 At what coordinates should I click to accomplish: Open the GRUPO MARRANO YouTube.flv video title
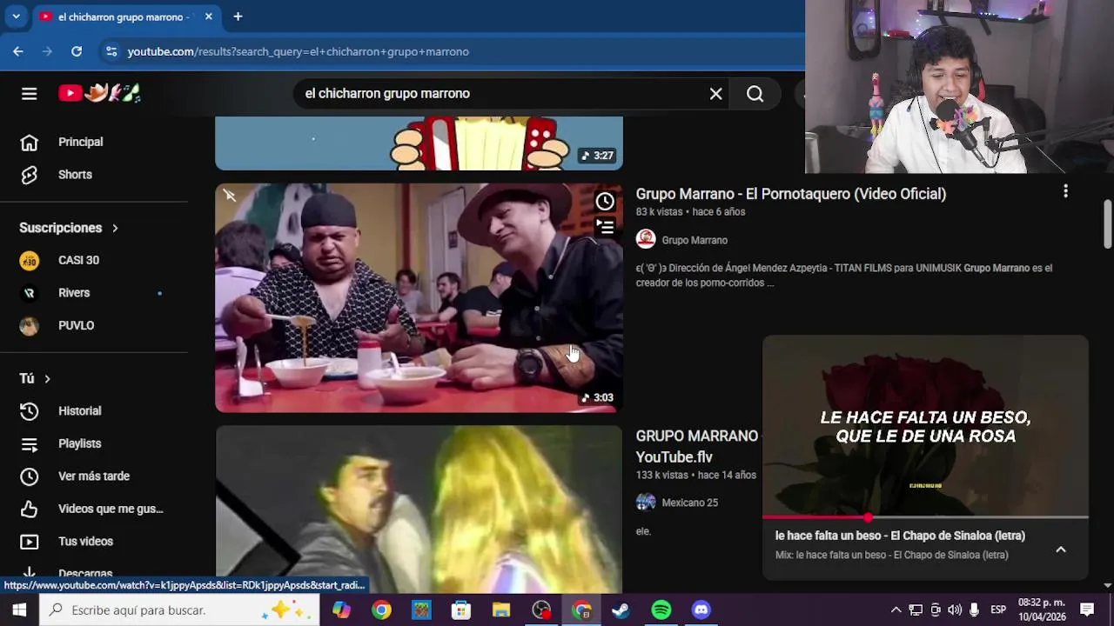click(x=696, y=446)
